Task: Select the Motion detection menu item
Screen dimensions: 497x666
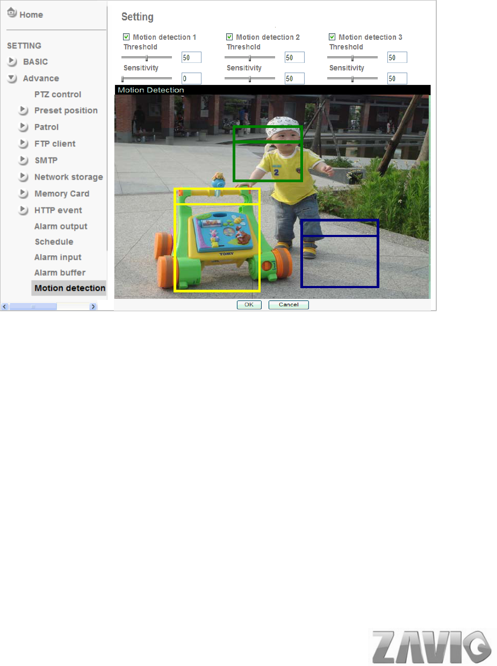Action: pos(69,288)
